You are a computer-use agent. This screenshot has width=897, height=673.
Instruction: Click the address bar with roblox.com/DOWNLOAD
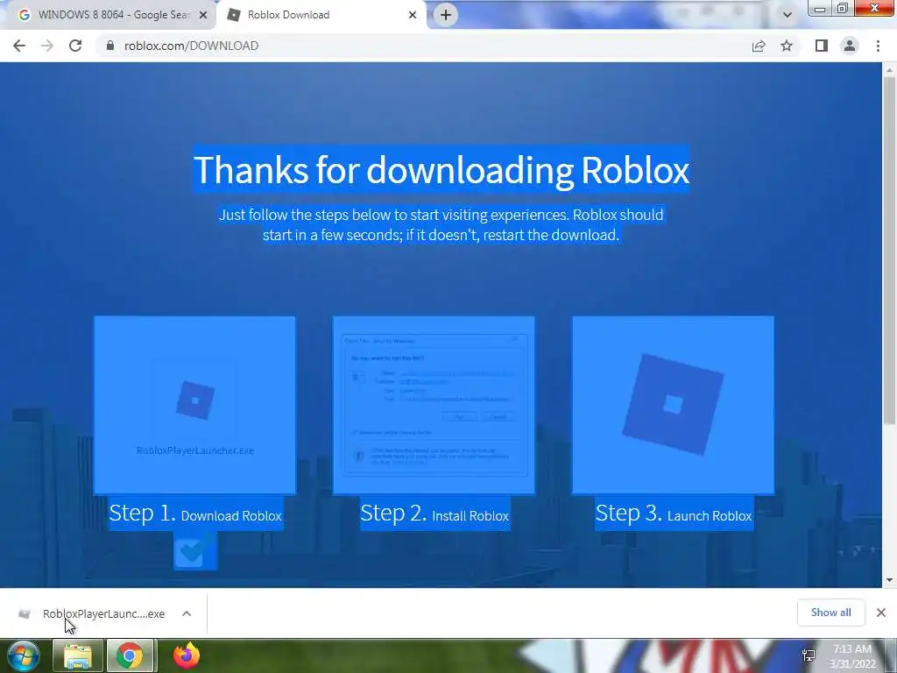tap(423, 46)
